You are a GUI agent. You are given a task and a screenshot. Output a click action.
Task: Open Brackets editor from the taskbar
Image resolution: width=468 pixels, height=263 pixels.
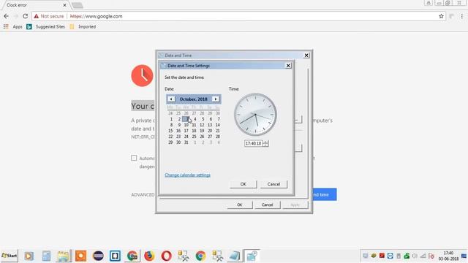(x=115, y=256)
